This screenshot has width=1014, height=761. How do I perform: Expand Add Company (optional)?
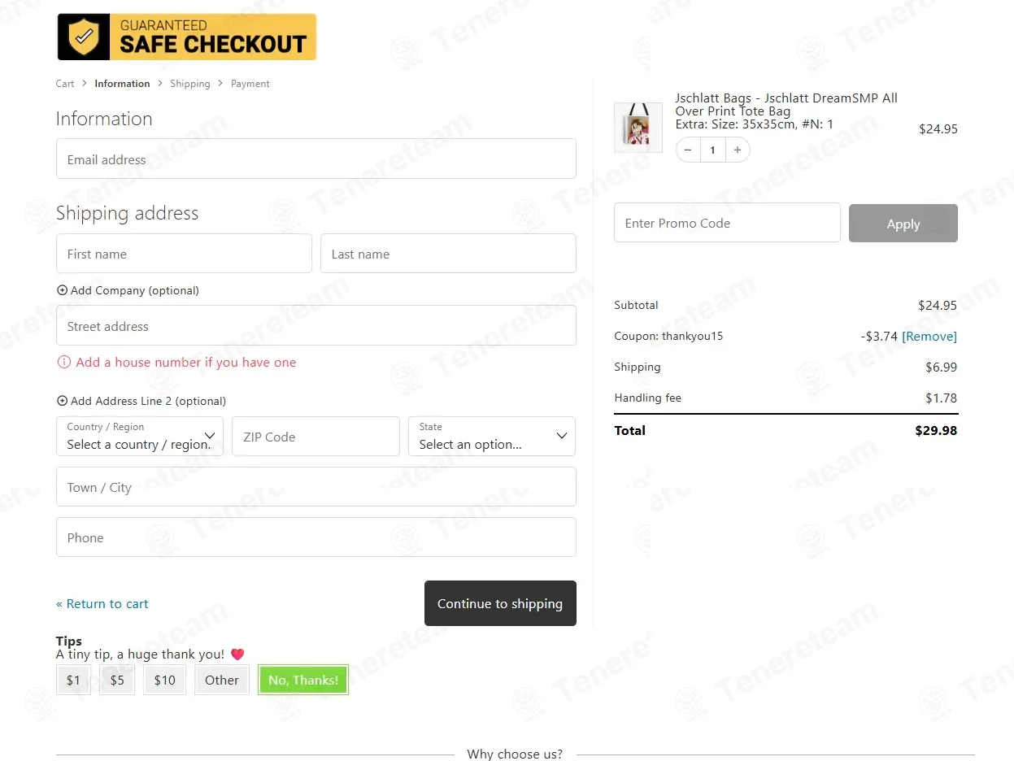[x=128, y=290]
